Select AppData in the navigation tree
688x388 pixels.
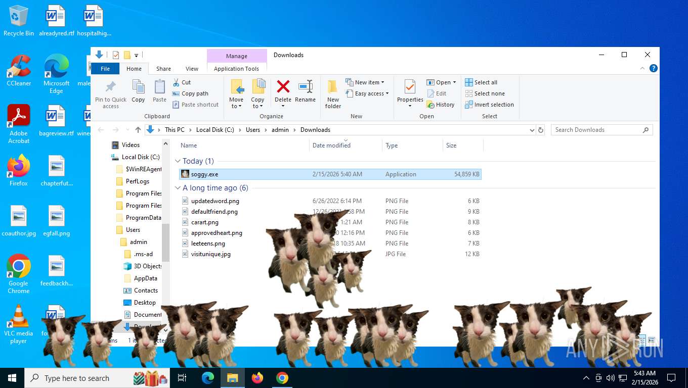145,278
